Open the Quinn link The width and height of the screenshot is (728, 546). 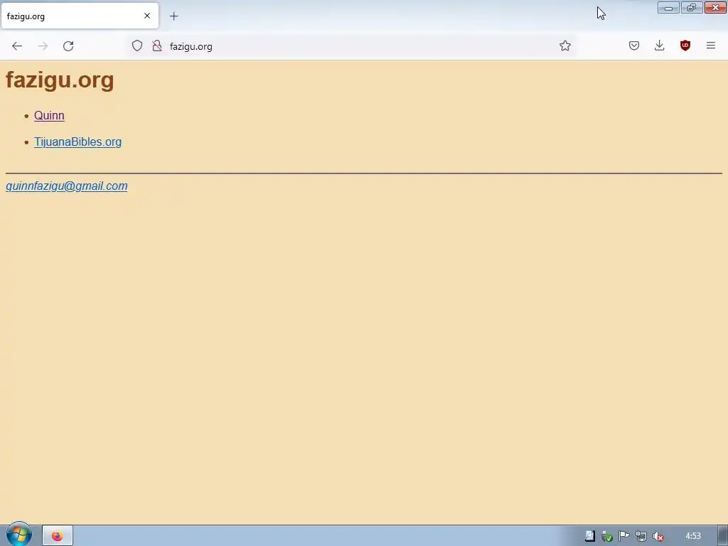49,116
